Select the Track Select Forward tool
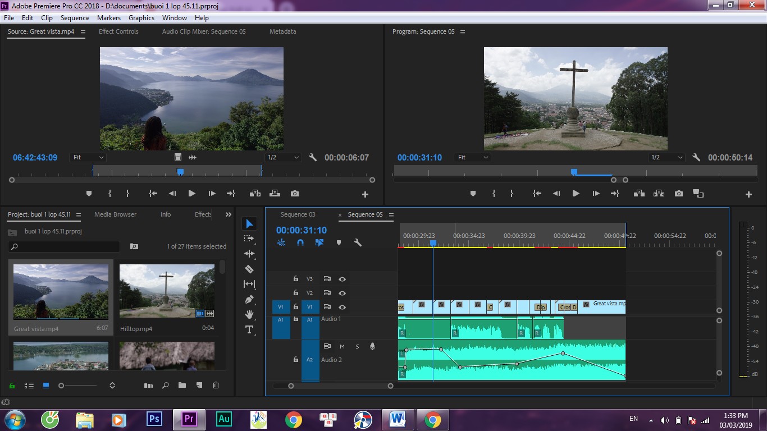This screenshot has width=767, height=431. [x=249, y=239]
